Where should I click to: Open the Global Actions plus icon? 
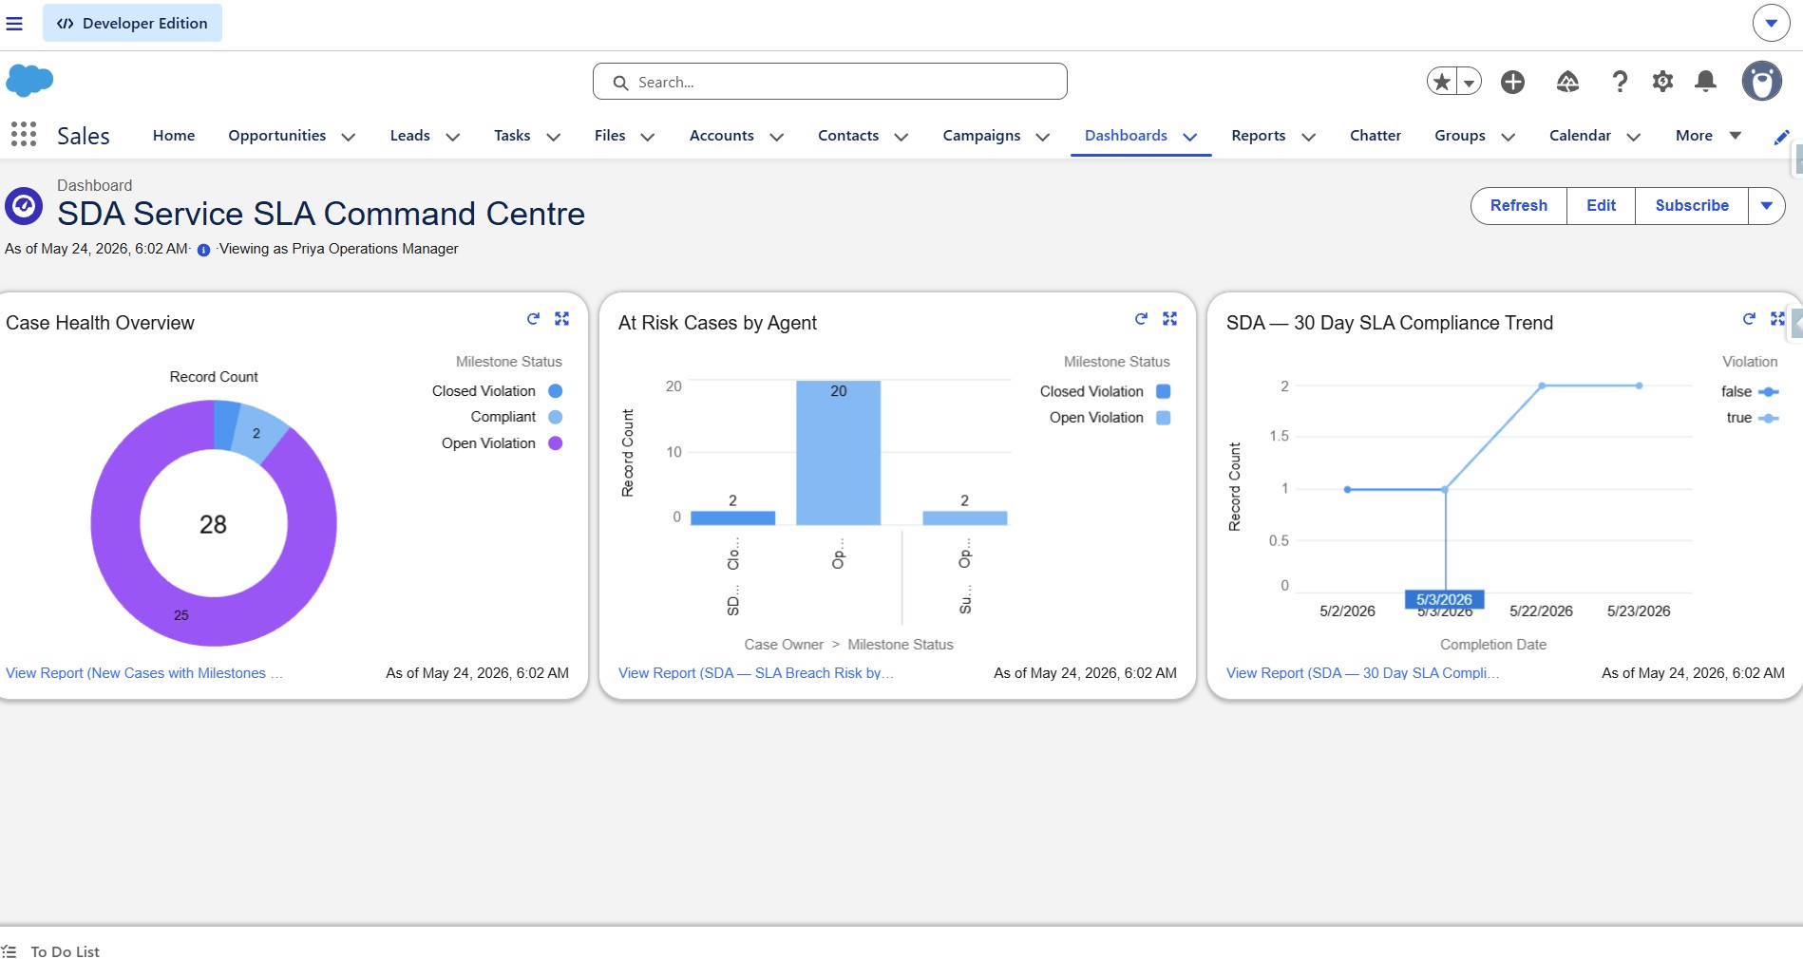[x=1513, y=82]
